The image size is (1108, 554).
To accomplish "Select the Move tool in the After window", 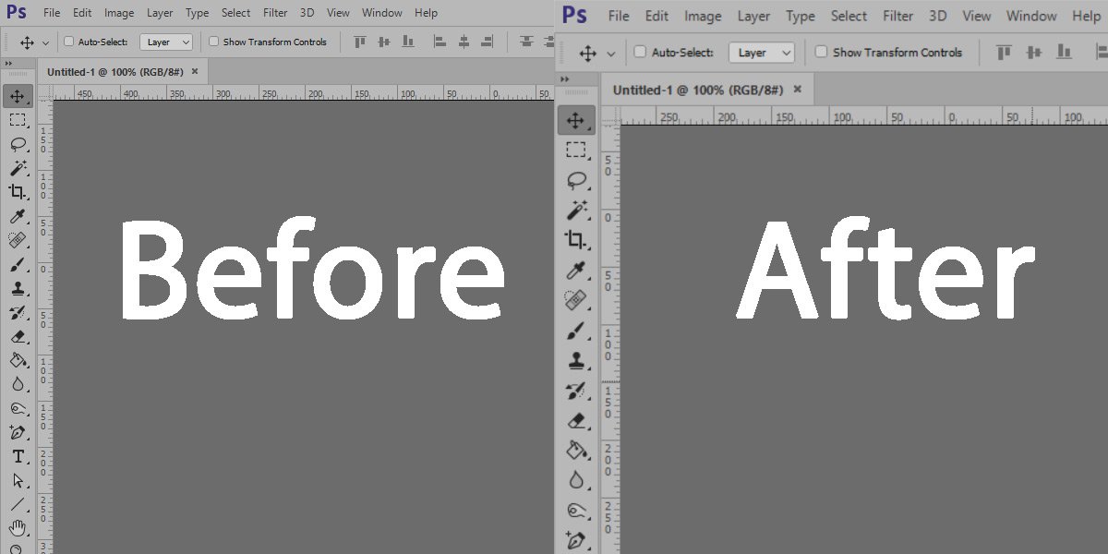I will [576, 120].
